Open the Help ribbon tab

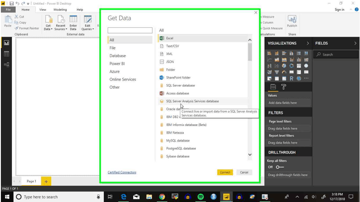[x=80, y=10]
